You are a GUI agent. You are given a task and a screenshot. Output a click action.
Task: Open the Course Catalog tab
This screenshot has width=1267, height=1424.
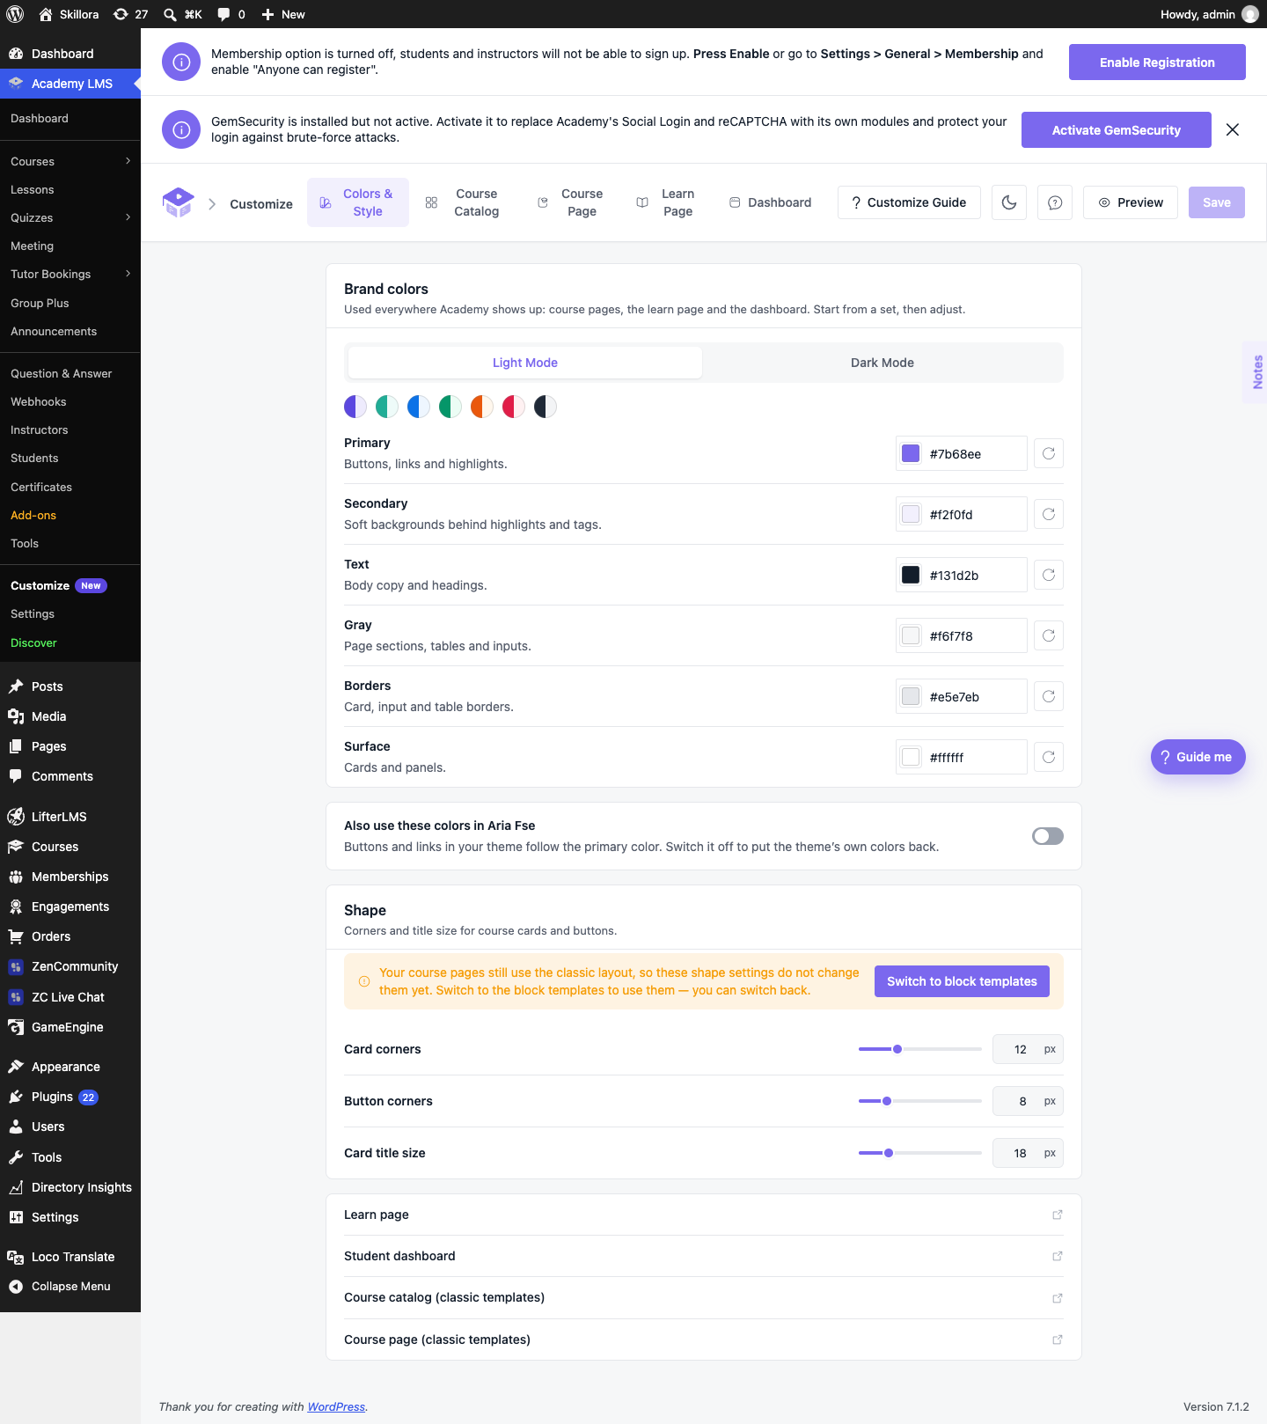click(462, 202)
